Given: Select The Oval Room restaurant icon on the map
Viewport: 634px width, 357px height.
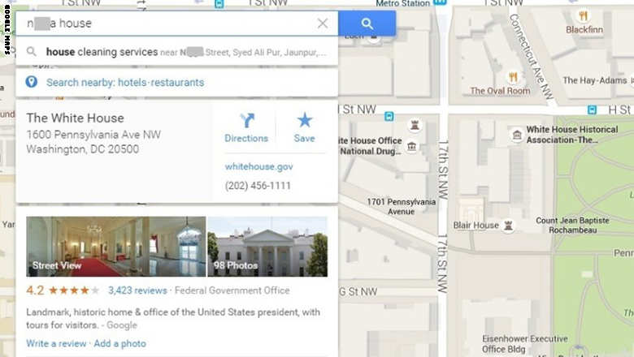Looking at the screenshot, I should (x=513, y=76).
